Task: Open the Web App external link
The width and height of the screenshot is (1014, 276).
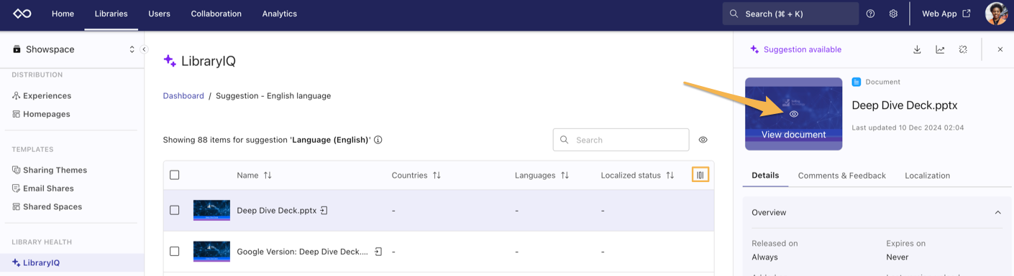Action: (x=946, y=14)
